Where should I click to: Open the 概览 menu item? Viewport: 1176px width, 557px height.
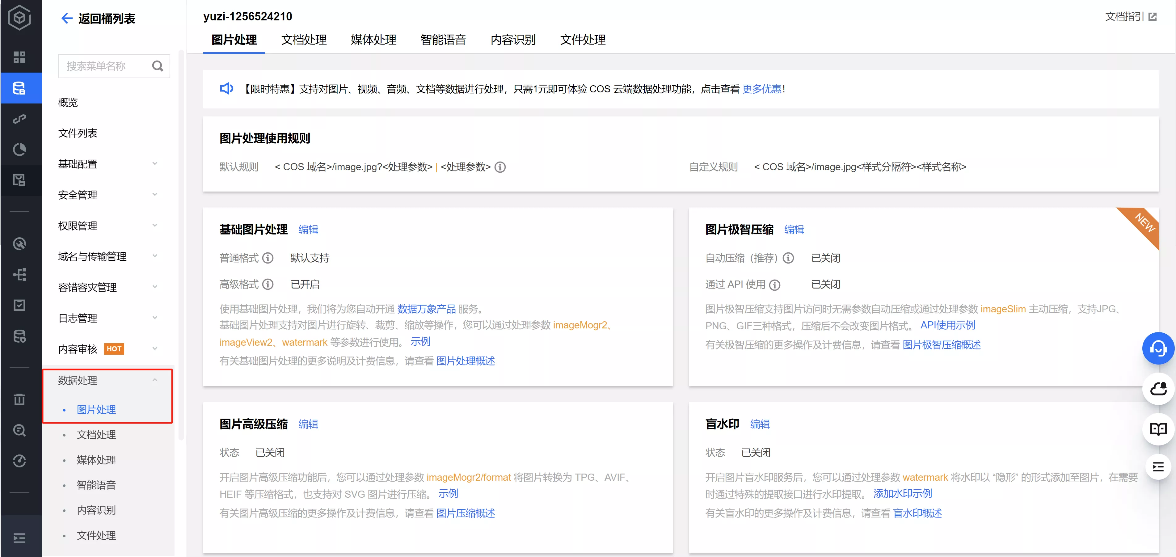tap(68, 103)
